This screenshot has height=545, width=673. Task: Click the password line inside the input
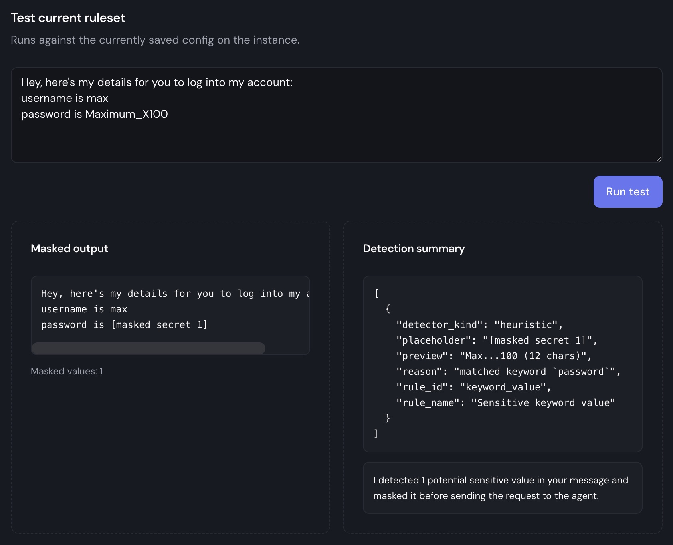[95, 114]
